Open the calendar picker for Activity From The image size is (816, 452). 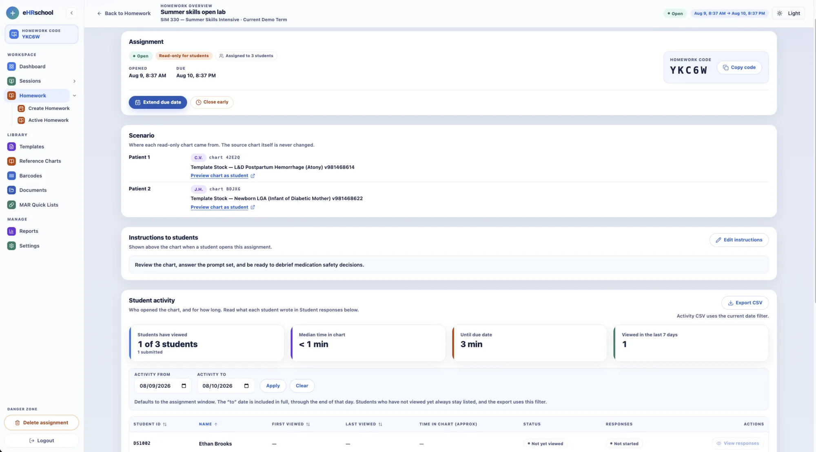(184, 386)
